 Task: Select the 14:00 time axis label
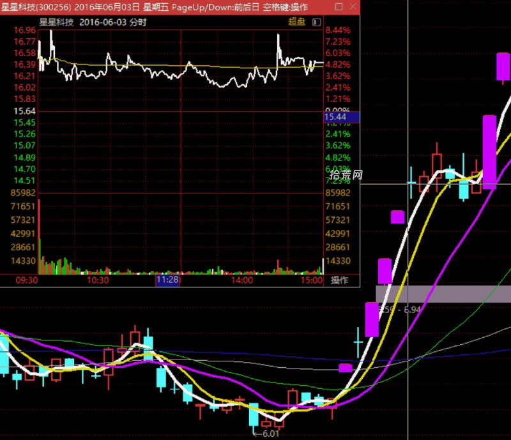tap(242, 280)
